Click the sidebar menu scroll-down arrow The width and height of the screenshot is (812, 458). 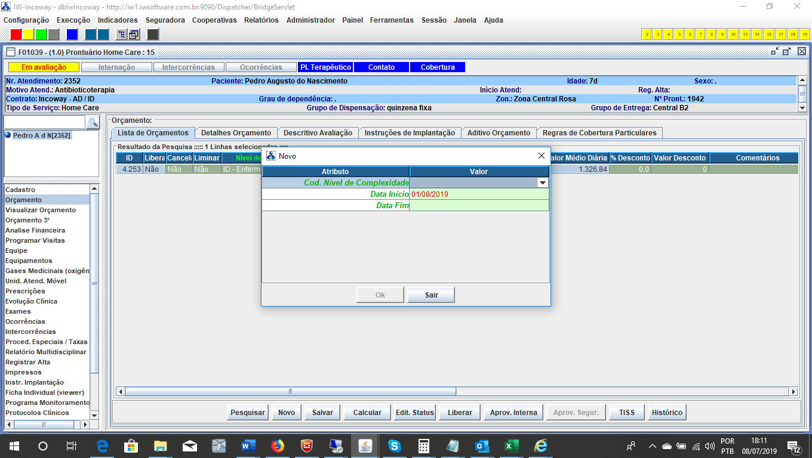pyautogui.click(x=94, y=414)
